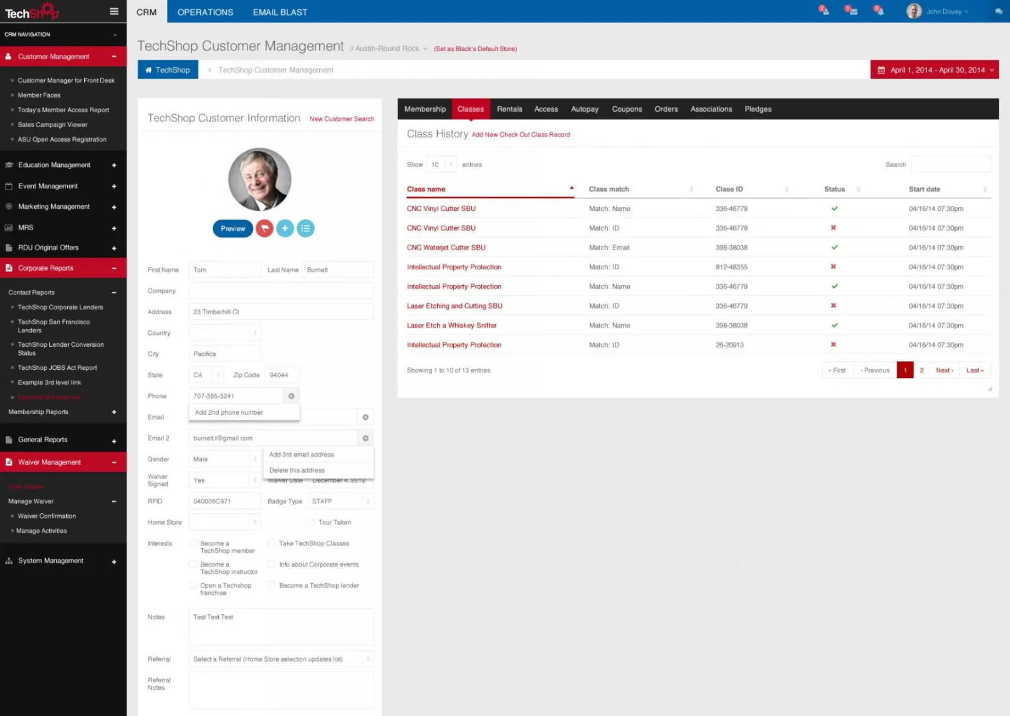Screen dimensions: 1010x716
Task: Choose Add 3rd email address option
Action: coord(319,455)
